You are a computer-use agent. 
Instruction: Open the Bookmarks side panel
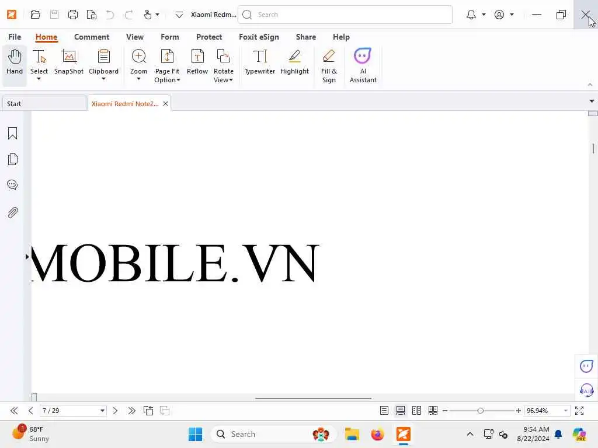(13, 134)
